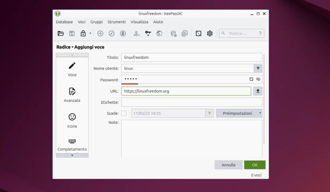Click into the Etichette input field
The image size is (330, 192).
click(192, 102)
